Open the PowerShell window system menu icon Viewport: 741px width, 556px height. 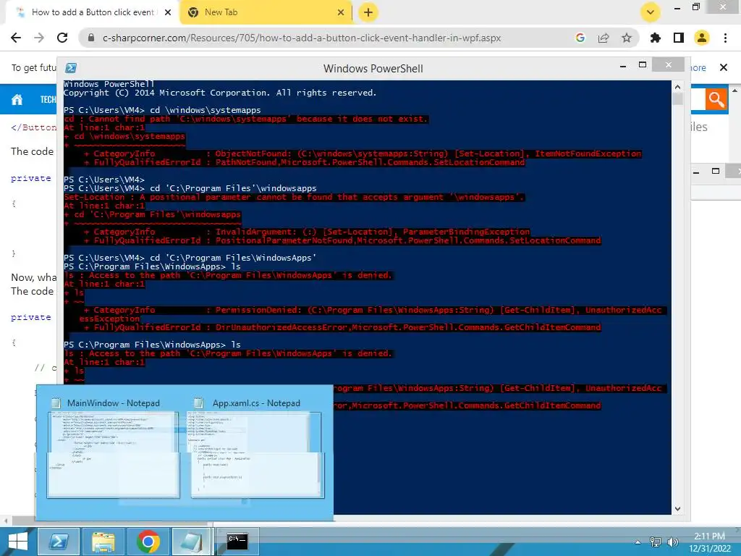point(71,68)
